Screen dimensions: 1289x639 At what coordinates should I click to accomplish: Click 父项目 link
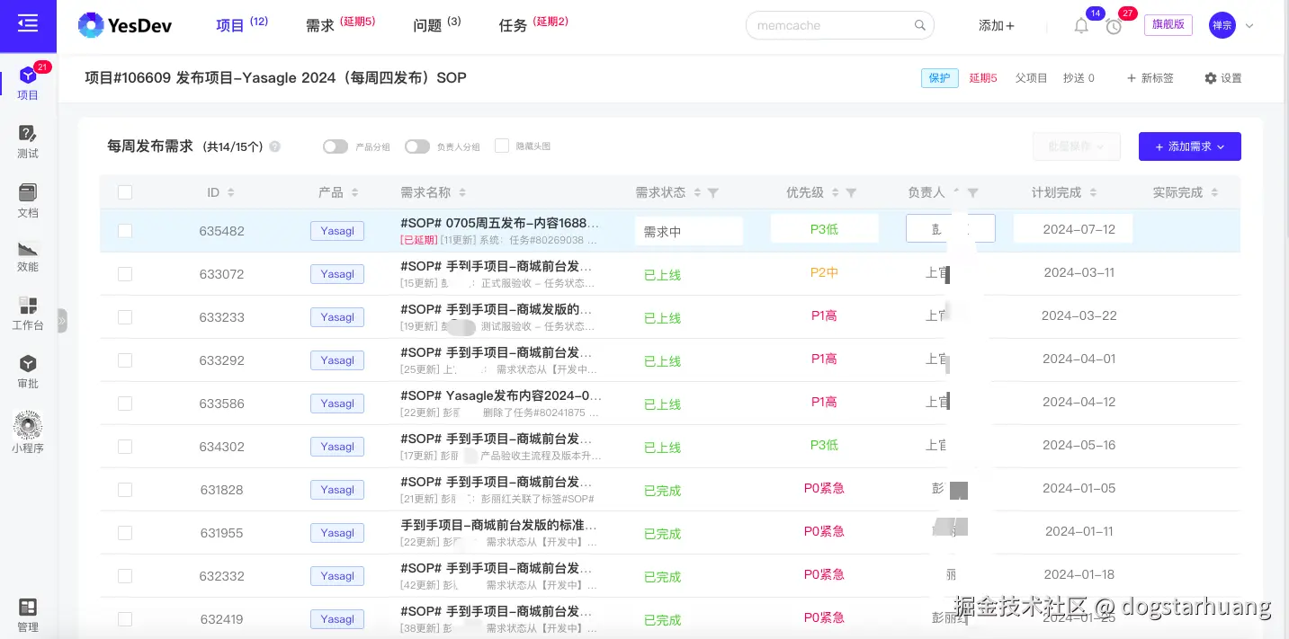coord(1031,78)
